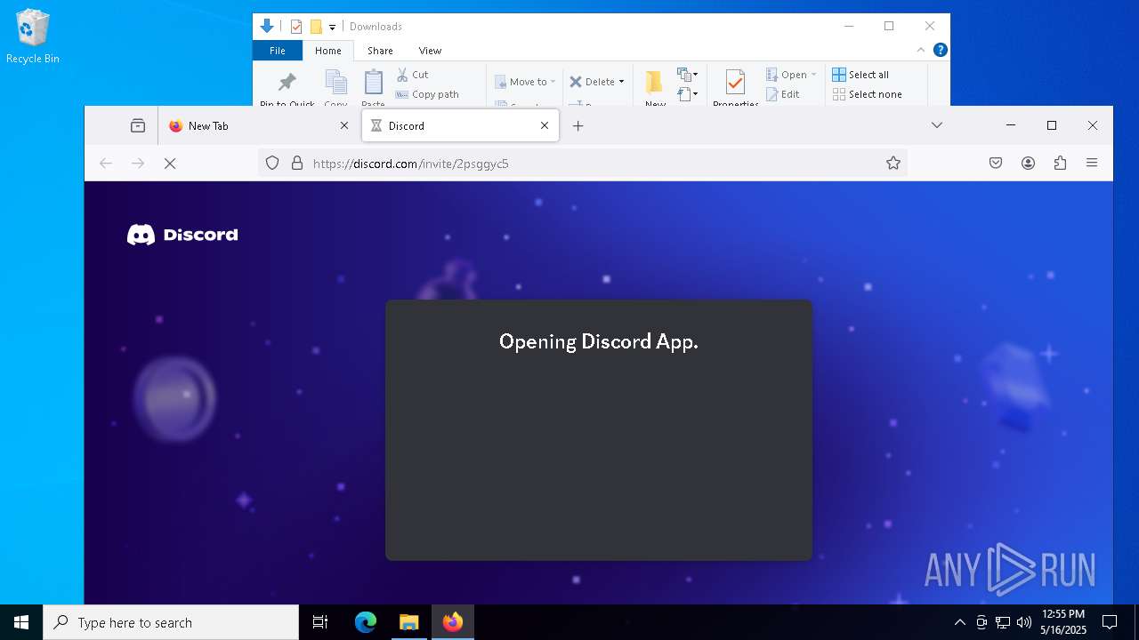Expand the list all tabs chevron
Screen dimensions: 1139x640
coord(937,125)
